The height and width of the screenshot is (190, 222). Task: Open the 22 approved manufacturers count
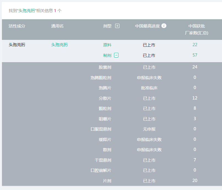pos(195,45)
